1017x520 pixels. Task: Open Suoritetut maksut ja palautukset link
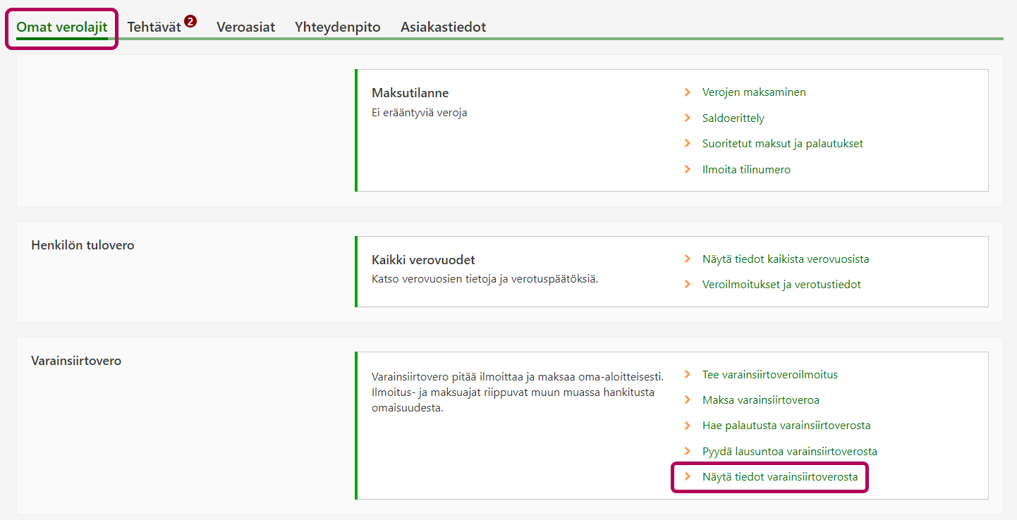click(782, 144)
